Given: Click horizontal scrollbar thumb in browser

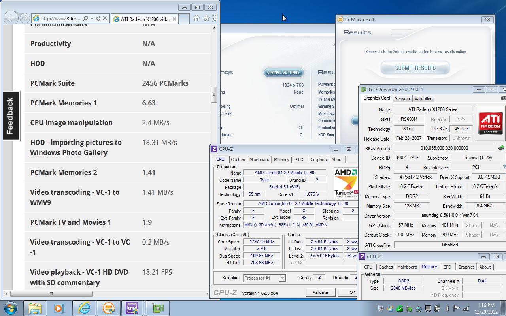Looking at the screenshot, I should 51,293.
